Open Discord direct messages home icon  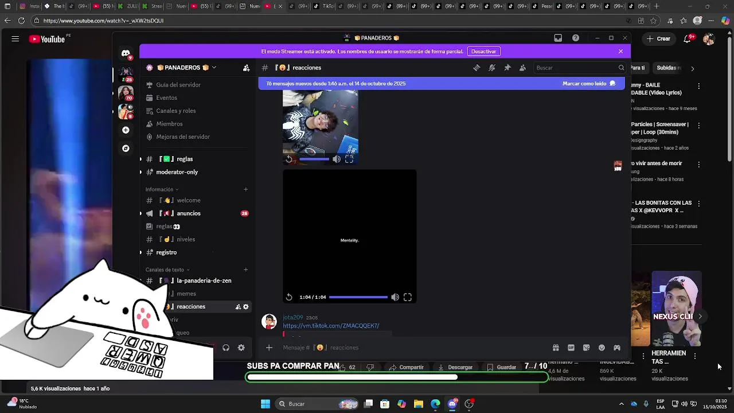click(x=126, y=53)
